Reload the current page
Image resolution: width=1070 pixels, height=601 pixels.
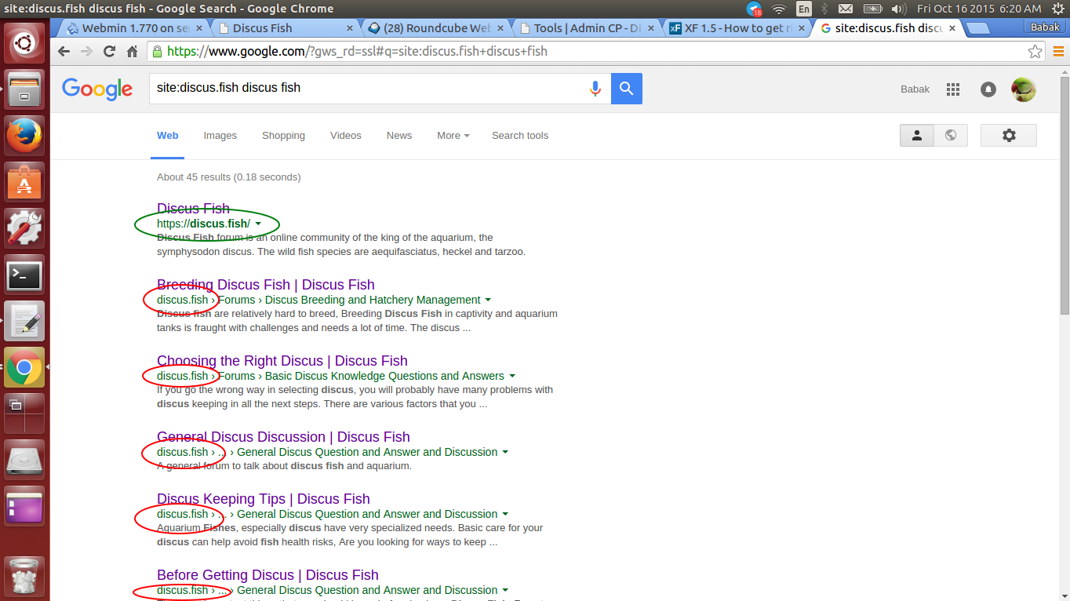[x=110, y=52]
